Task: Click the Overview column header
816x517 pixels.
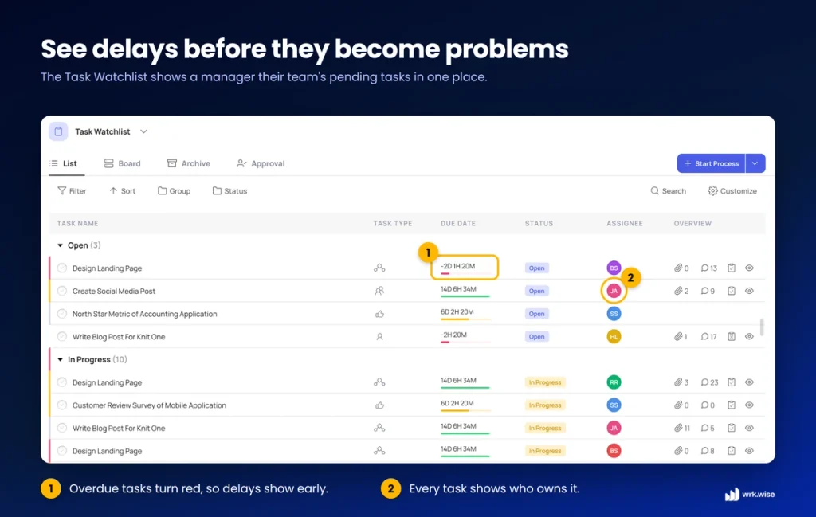Action: coord(692,223)
